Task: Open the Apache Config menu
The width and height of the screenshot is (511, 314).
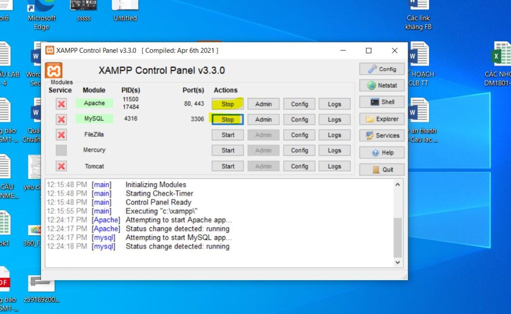Action: point(299,104)
